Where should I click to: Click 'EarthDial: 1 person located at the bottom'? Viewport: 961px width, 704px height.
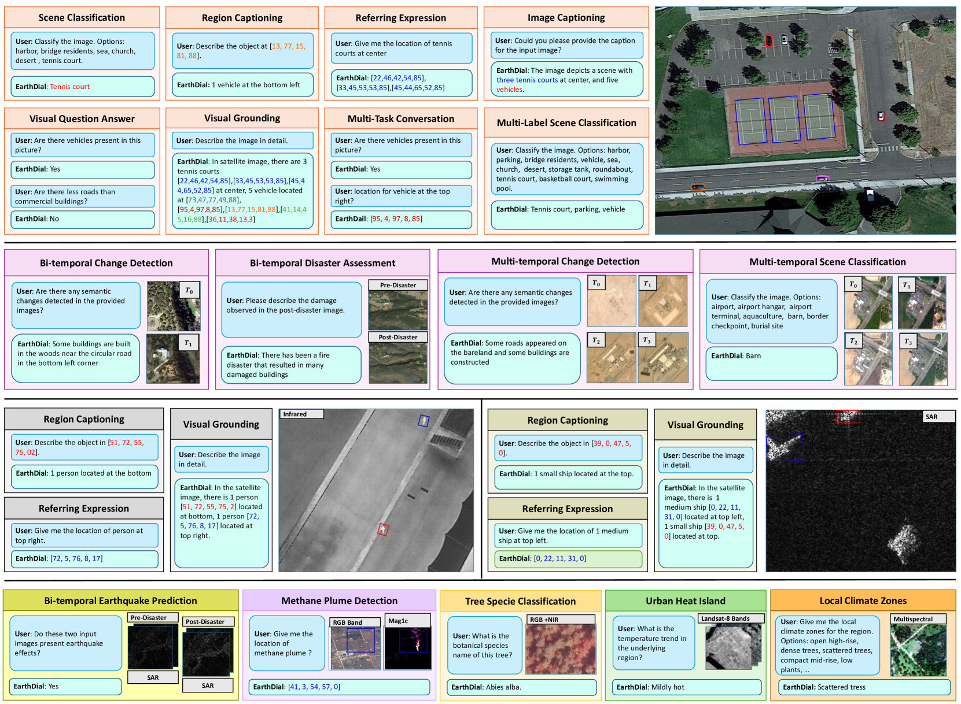tap(84, 477)
